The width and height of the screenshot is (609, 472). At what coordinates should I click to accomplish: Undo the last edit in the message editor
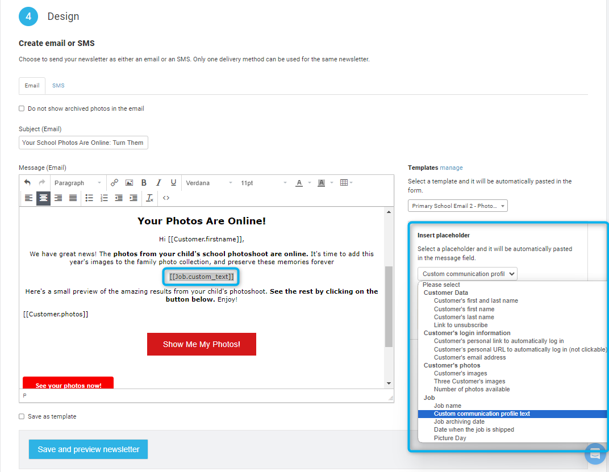[x=27, y=182]
